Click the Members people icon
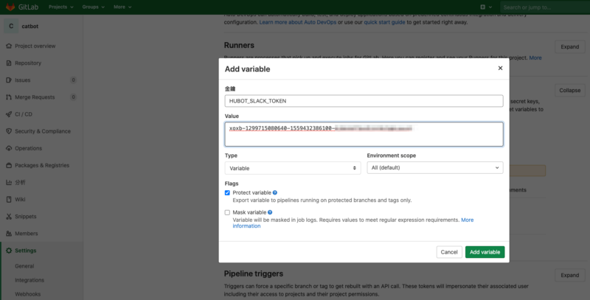The width and height of the screenshot is (590, 300). point(9,234)
